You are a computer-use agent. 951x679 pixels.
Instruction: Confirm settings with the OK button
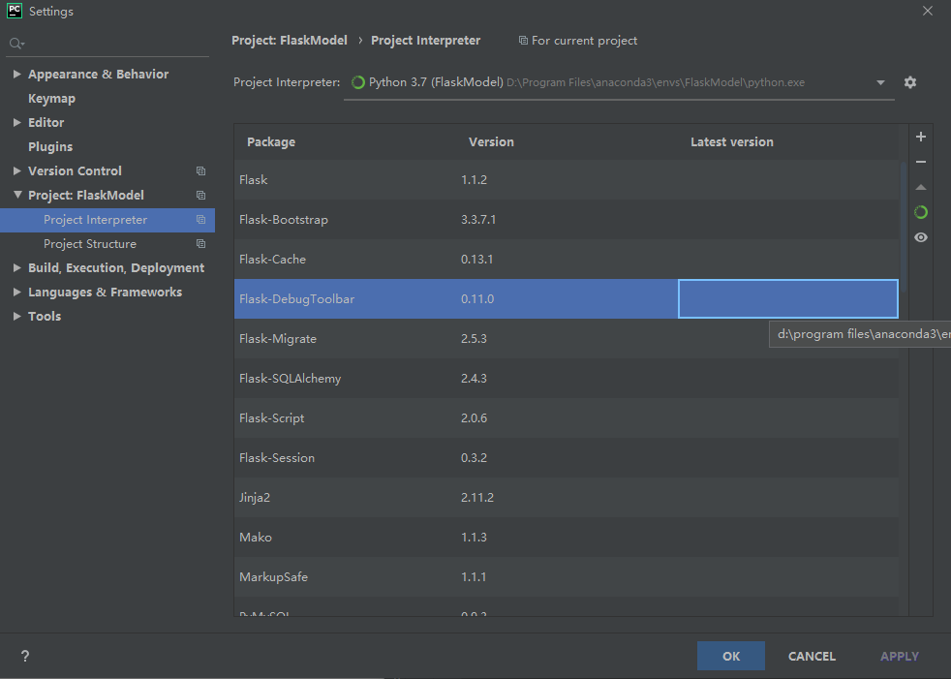pos(731,656)
